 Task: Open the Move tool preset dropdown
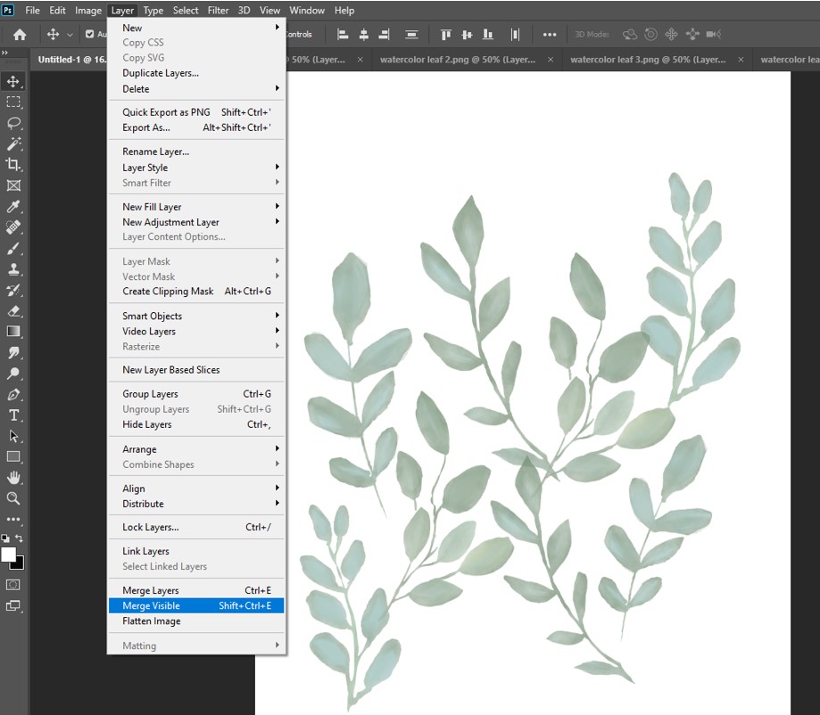[70, 35]
